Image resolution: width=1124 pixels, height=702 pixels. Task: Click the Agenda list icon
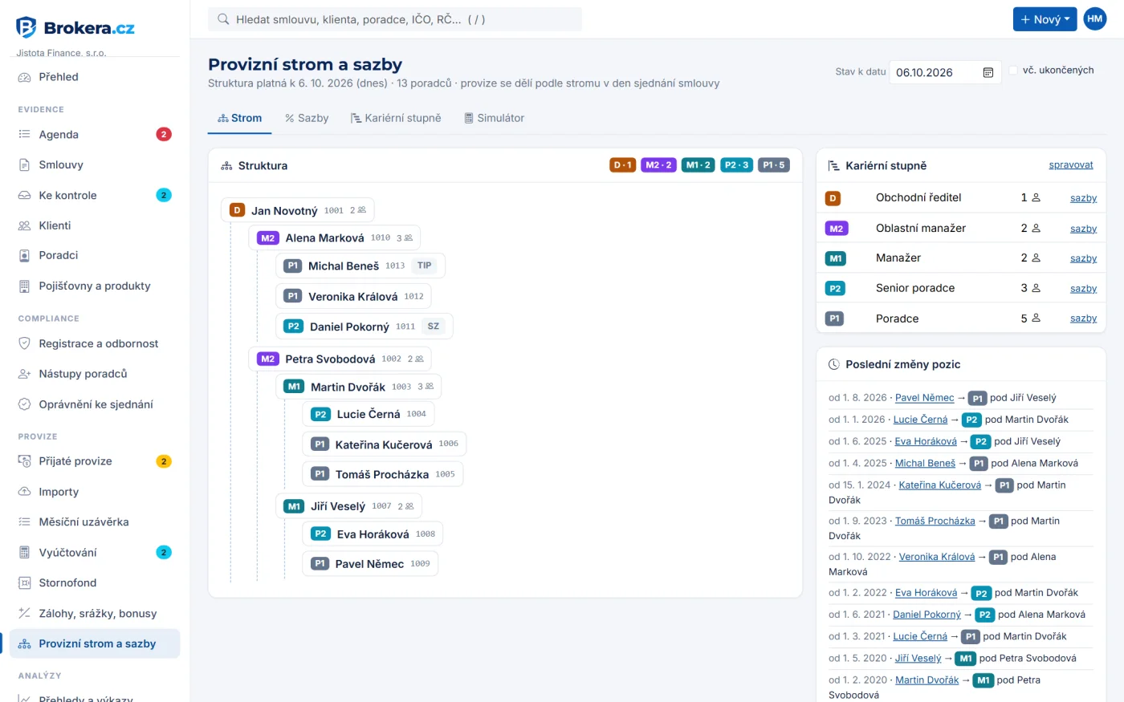pos(24,135)
